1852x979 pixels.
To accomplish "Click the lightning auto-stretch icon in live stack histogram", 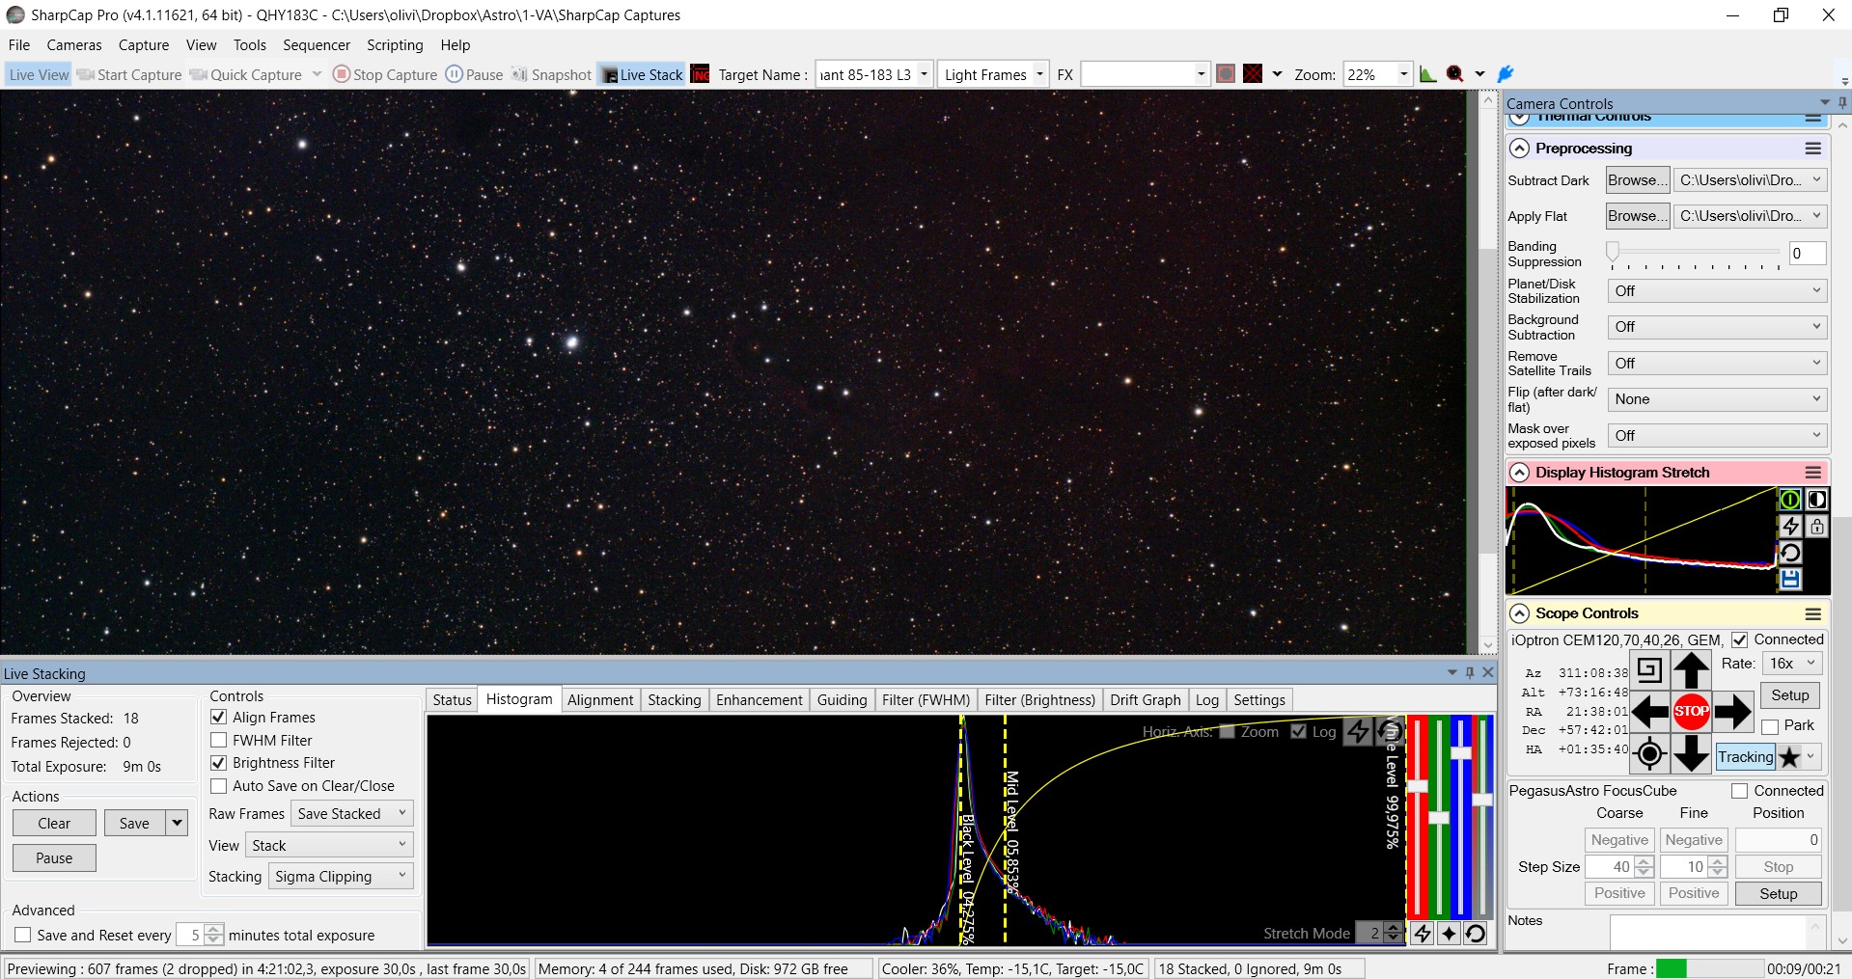I will (x=1358, y=731).
